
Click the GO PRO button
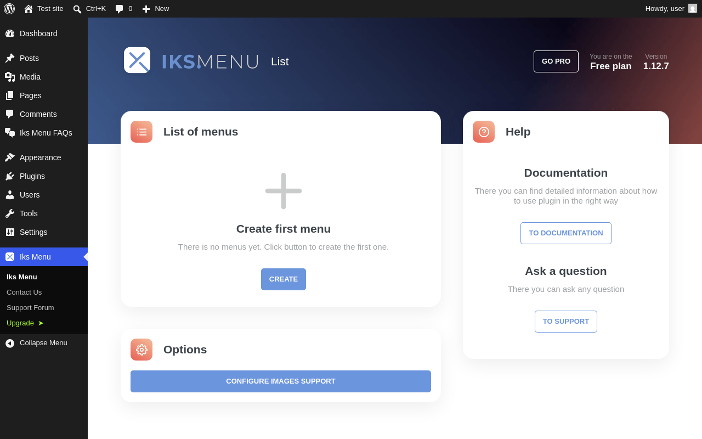point(556,61)
